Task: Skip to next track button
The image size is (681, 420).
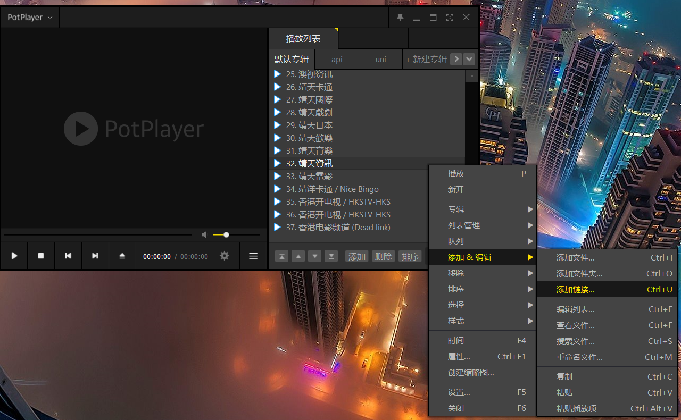Action: click(95, 256)
